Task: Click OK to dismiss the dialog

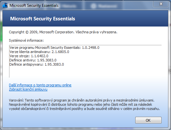Action: [x=148, y=120]
